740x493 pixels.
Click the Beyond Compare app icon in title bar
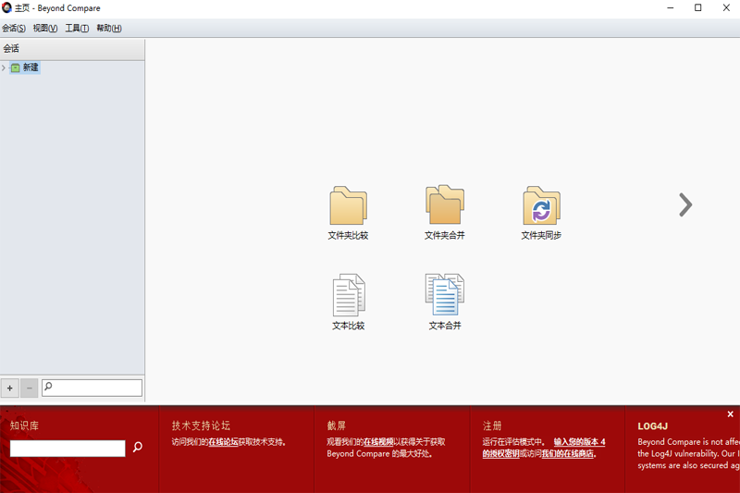pyautogui.click(x=7, y=8)
